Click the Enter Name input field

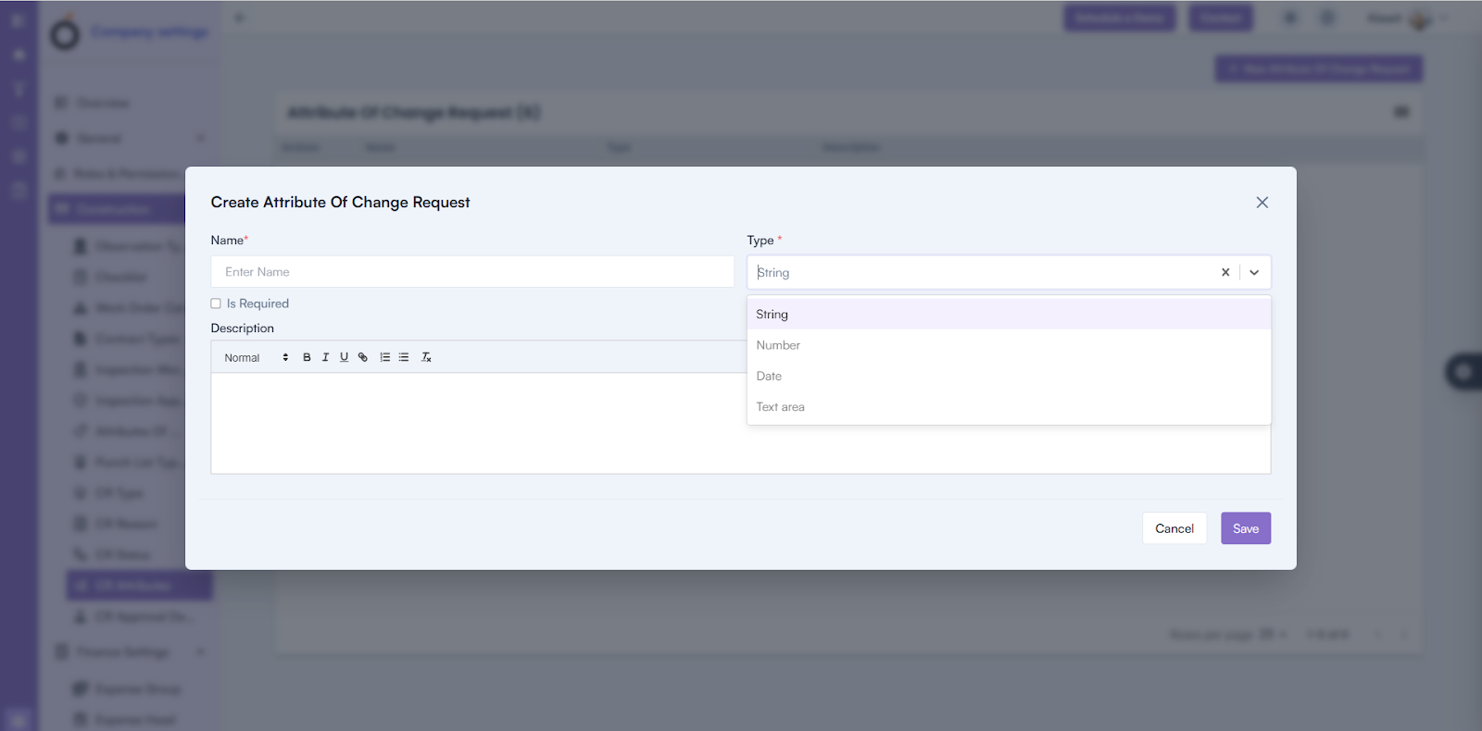tap(472, 272)
